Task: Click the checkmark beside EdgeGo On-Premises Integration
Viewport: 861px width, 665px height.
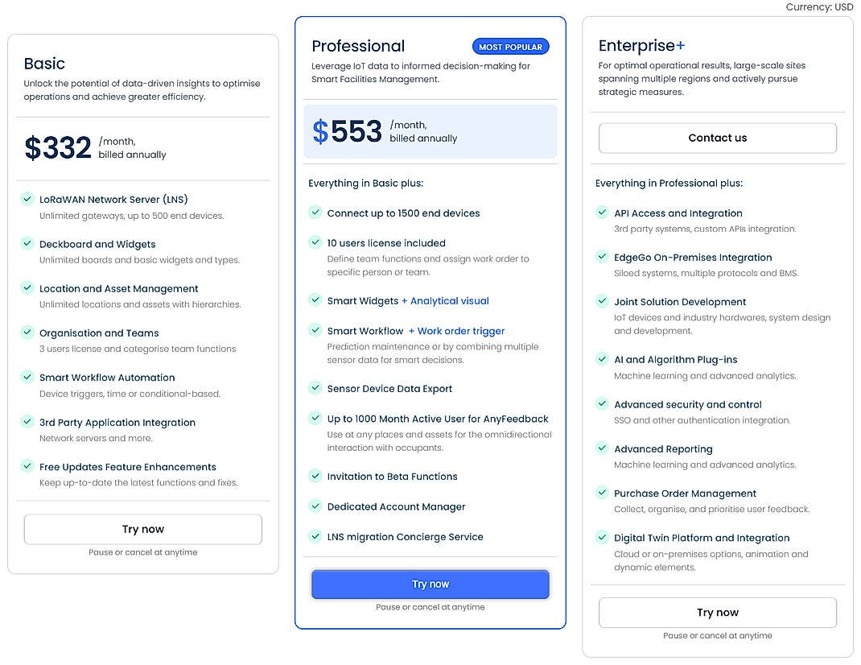Action: coord(602,258)
